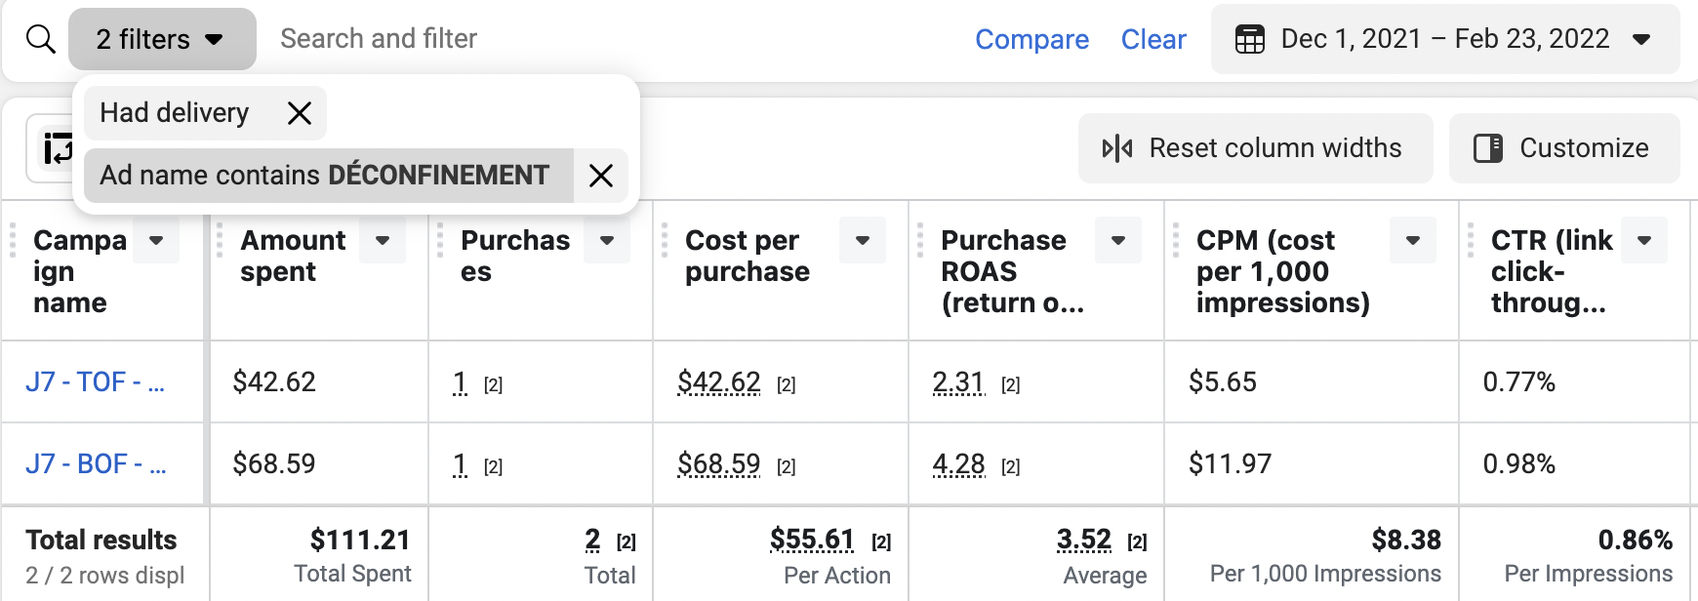
Task: Click Reset column widths button
Action: tap(1255, 148)
